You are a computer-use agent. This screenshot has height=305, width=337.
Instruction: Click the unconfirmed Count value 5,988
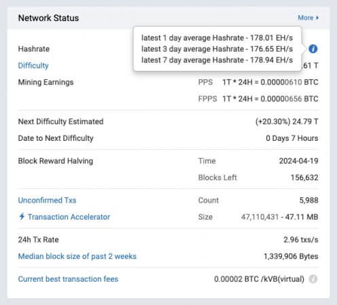309,200
